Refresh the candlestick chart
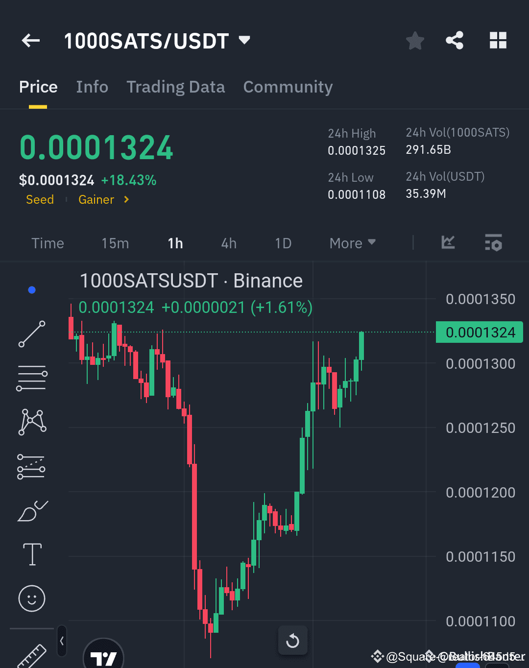The width and height of the screenshot is (529, 668). 293,640
